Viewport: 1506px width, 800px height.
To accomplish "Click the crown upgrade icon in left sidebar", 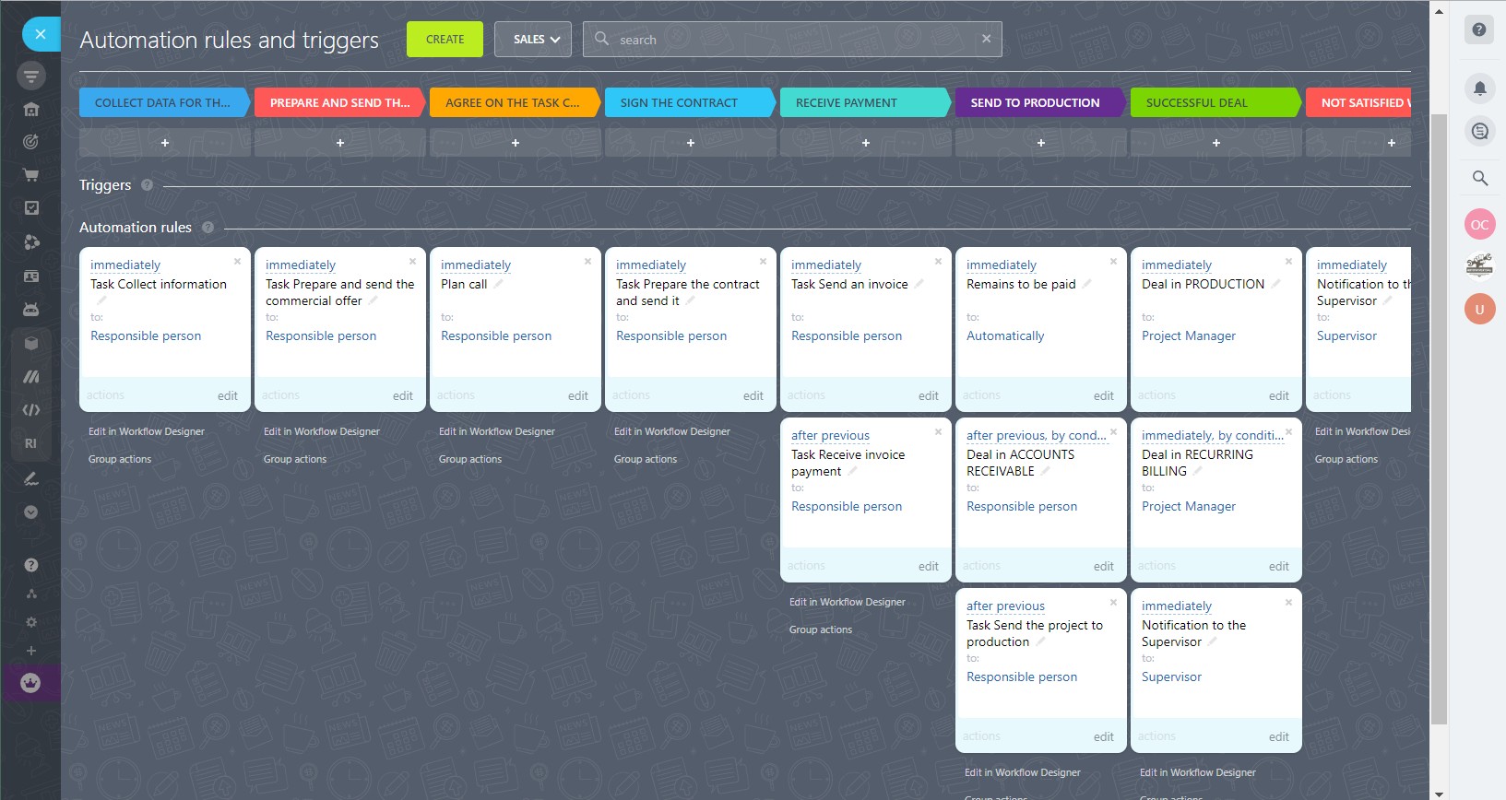I will pyautogui.click(x=30, y=683).
